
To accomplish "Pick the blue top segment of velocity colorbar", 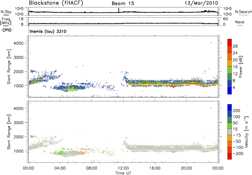I will pos(230,107).
